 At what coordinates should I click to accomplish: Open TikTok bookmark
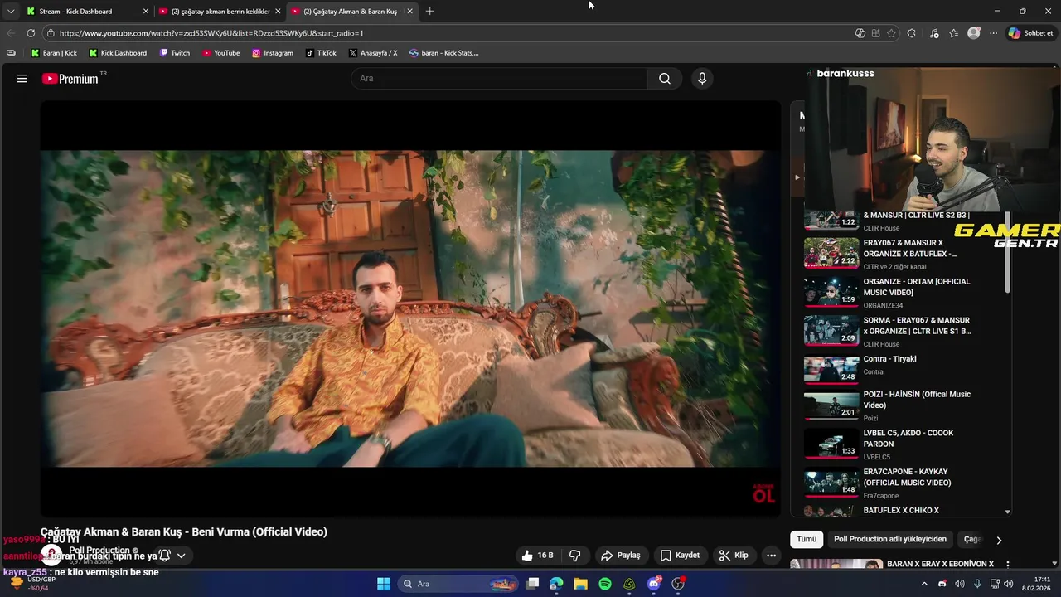click(321, 53)
